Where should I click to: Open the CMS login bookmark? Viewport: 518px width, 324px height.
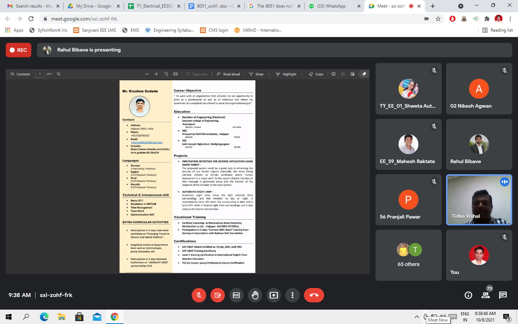[214, 30]
